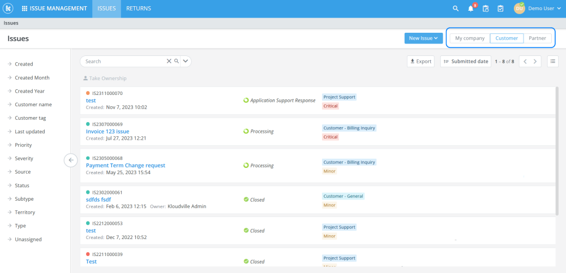
Task: Open the notifications bell
Action: [470, 8]
